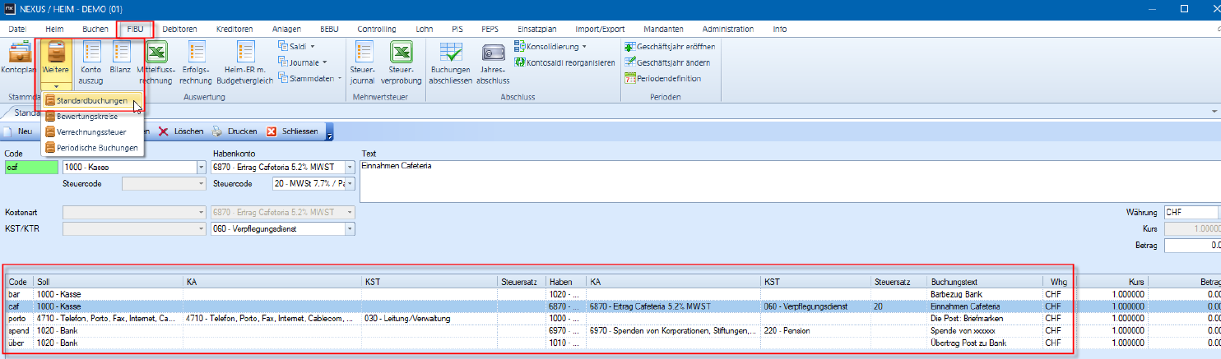This screenshot has height=359, width=1221.
Task: Click into the Betrag input field
Action: point(1192,245)
